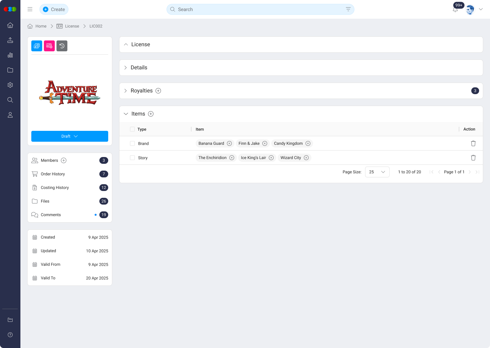
Task: Open Order History from the side panel
Action: click(x=53, y=174)
